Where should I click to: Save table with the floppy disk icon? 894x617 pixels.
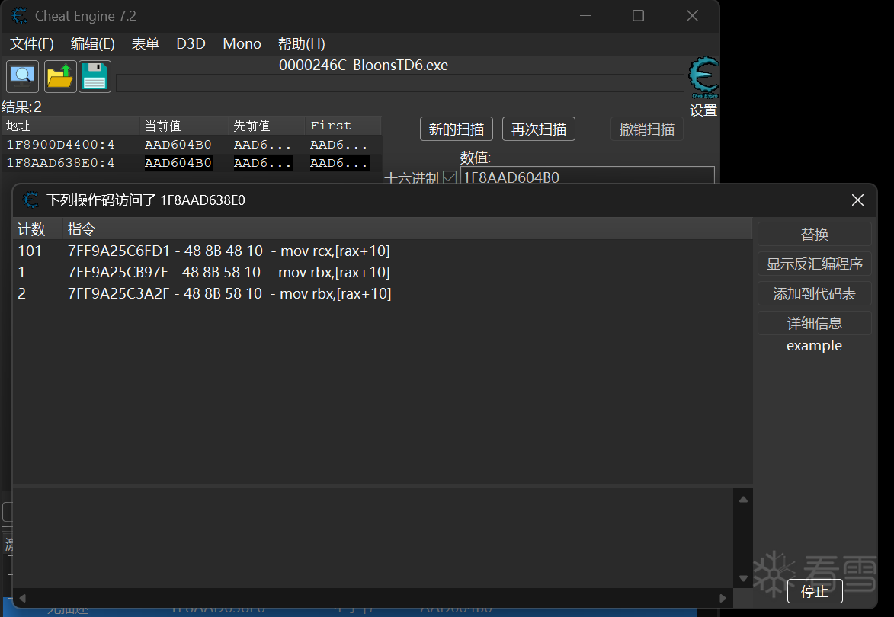pos(95,76)
